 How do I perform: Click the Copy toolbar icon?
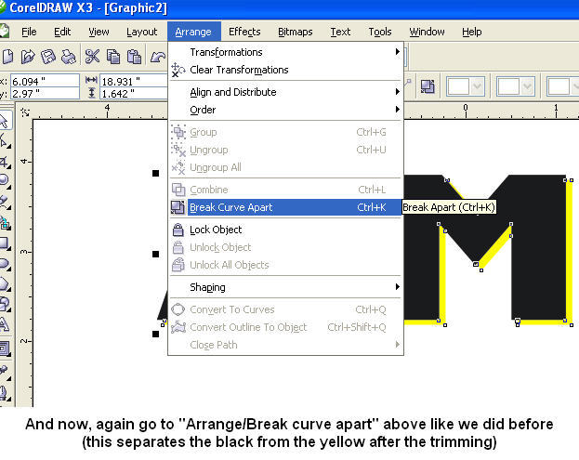coord(113,57)
